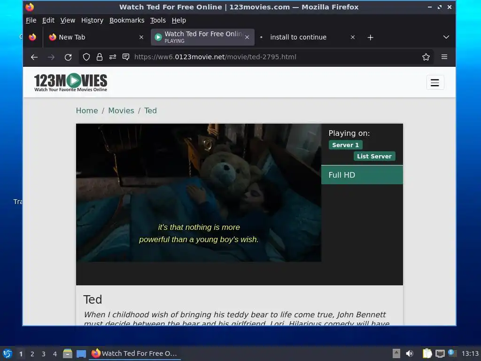
Task: Mute the playing tab via its play icon
Action: [158, 37]
